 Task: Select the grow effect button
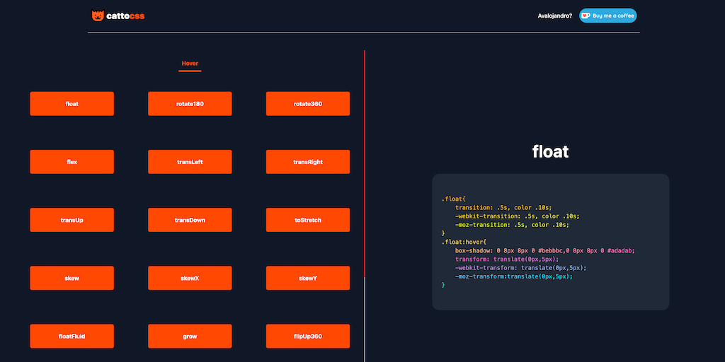(x=190, y=336)
